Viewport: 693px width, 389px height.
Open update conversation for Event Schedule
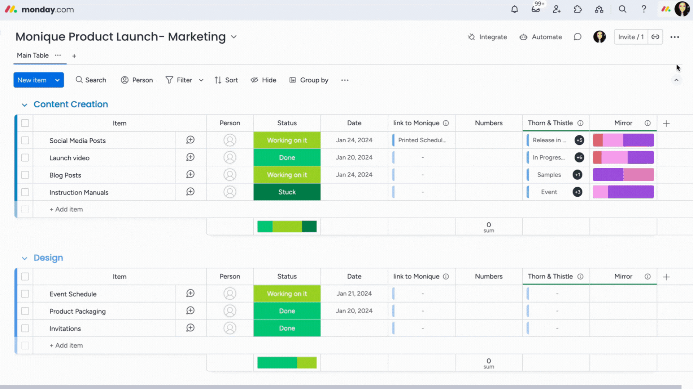pos(190,293)
